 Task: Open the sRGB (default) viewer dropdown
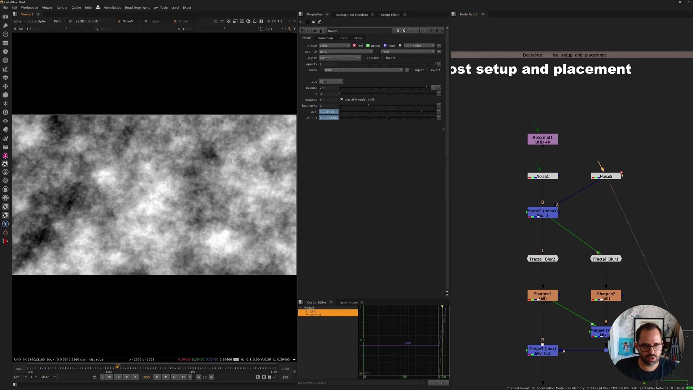88,21
